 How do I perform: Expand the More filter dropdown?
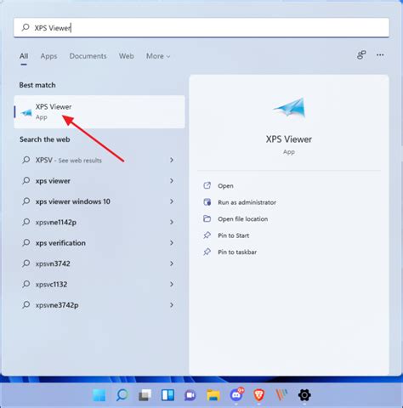pyautogui.click(x=158, y=56)
